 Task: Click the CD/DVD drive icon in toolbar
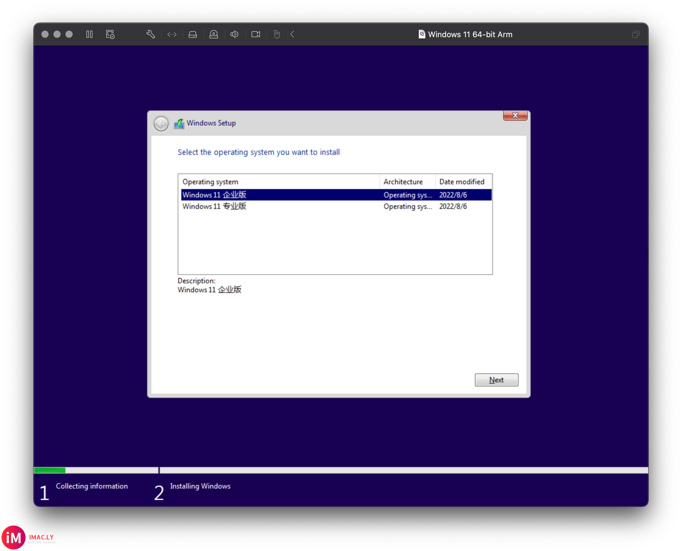coord(214,34)
